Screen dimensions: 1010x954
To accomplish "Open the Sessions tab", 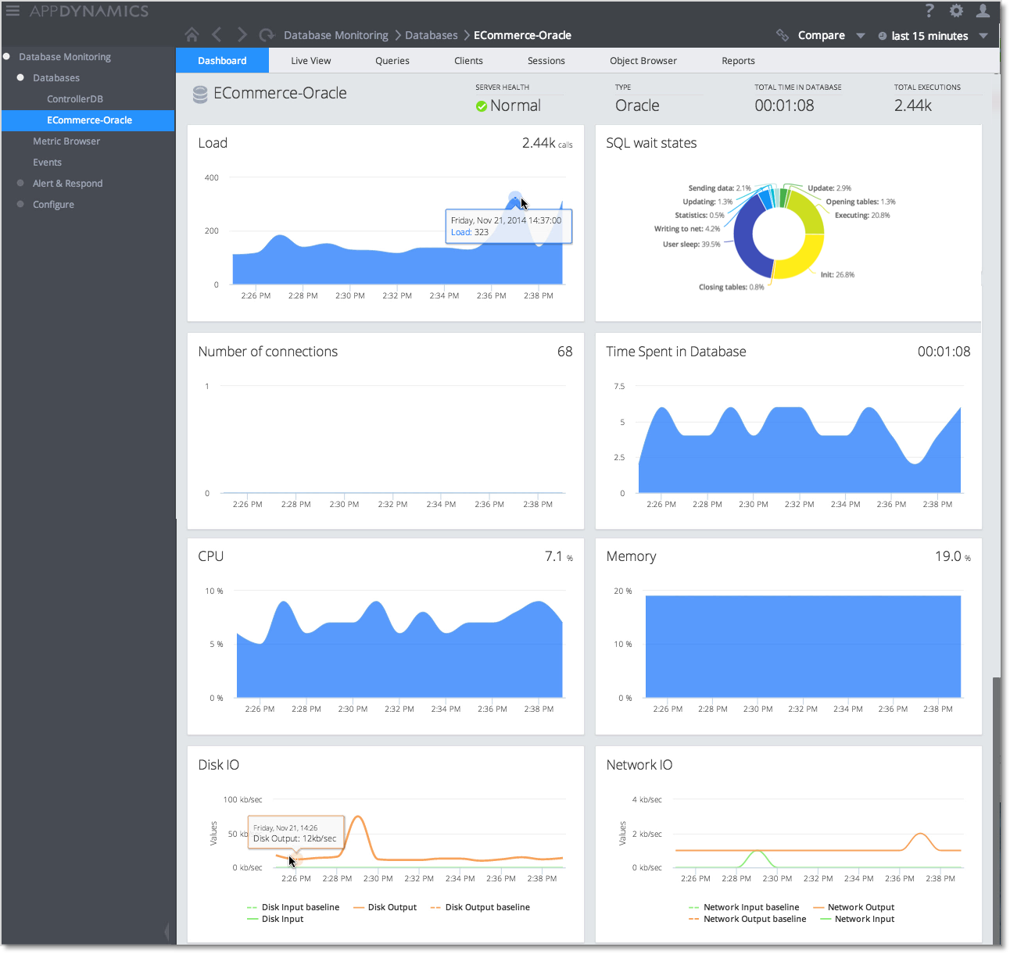I will (546, 60).
